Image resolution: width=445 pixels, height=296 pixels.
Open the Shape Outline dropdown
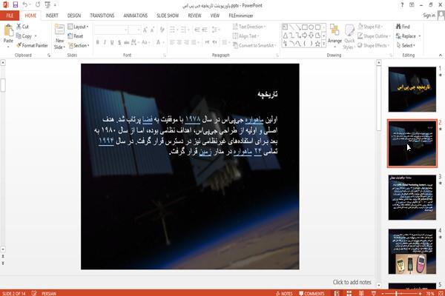pos(374,36)
